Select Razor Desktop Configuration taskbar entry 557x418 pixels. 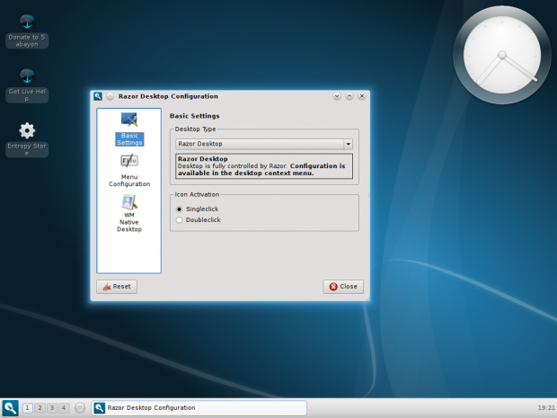[x=199, y=408]
